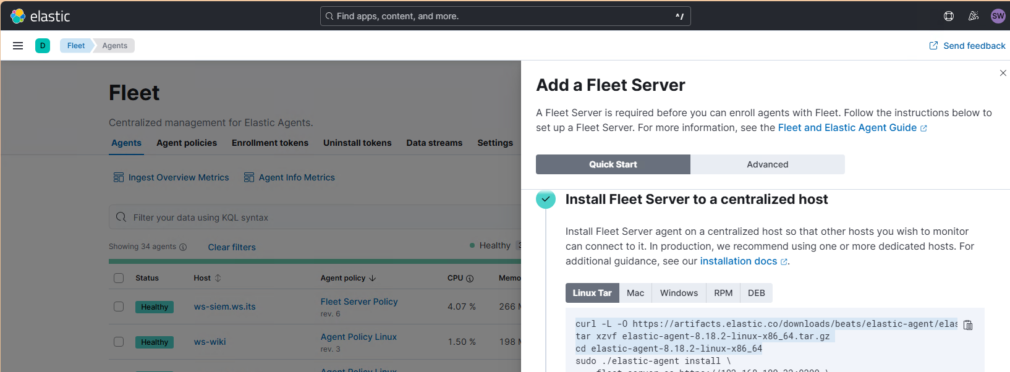Image resolution: width=1010 pixels, height=372 pixels.
Task: Click the Status column header
Action: coord(147,278)
